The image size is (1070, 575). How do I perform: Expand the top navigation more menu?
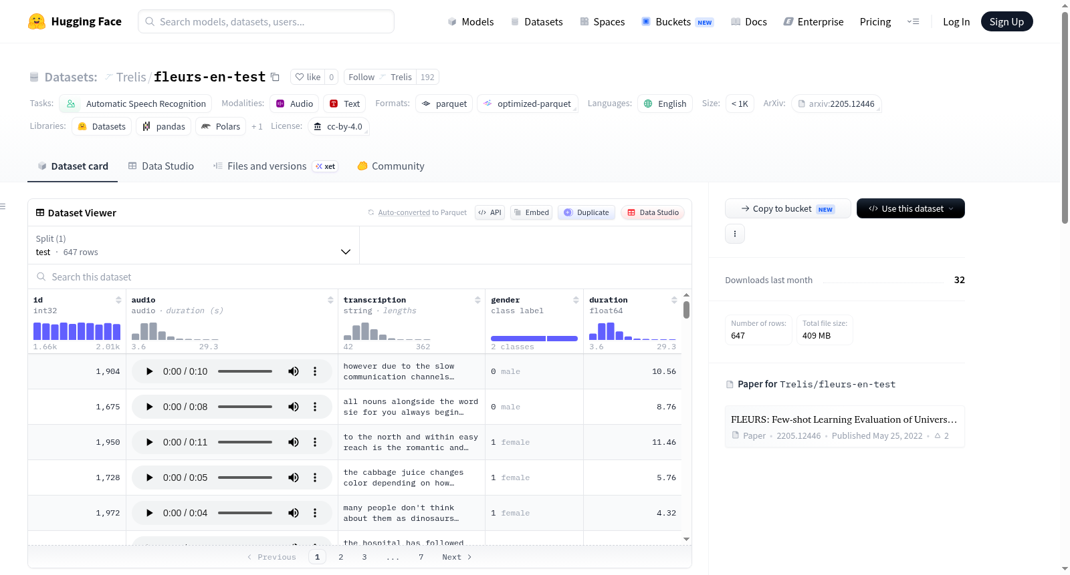[913, 21]
